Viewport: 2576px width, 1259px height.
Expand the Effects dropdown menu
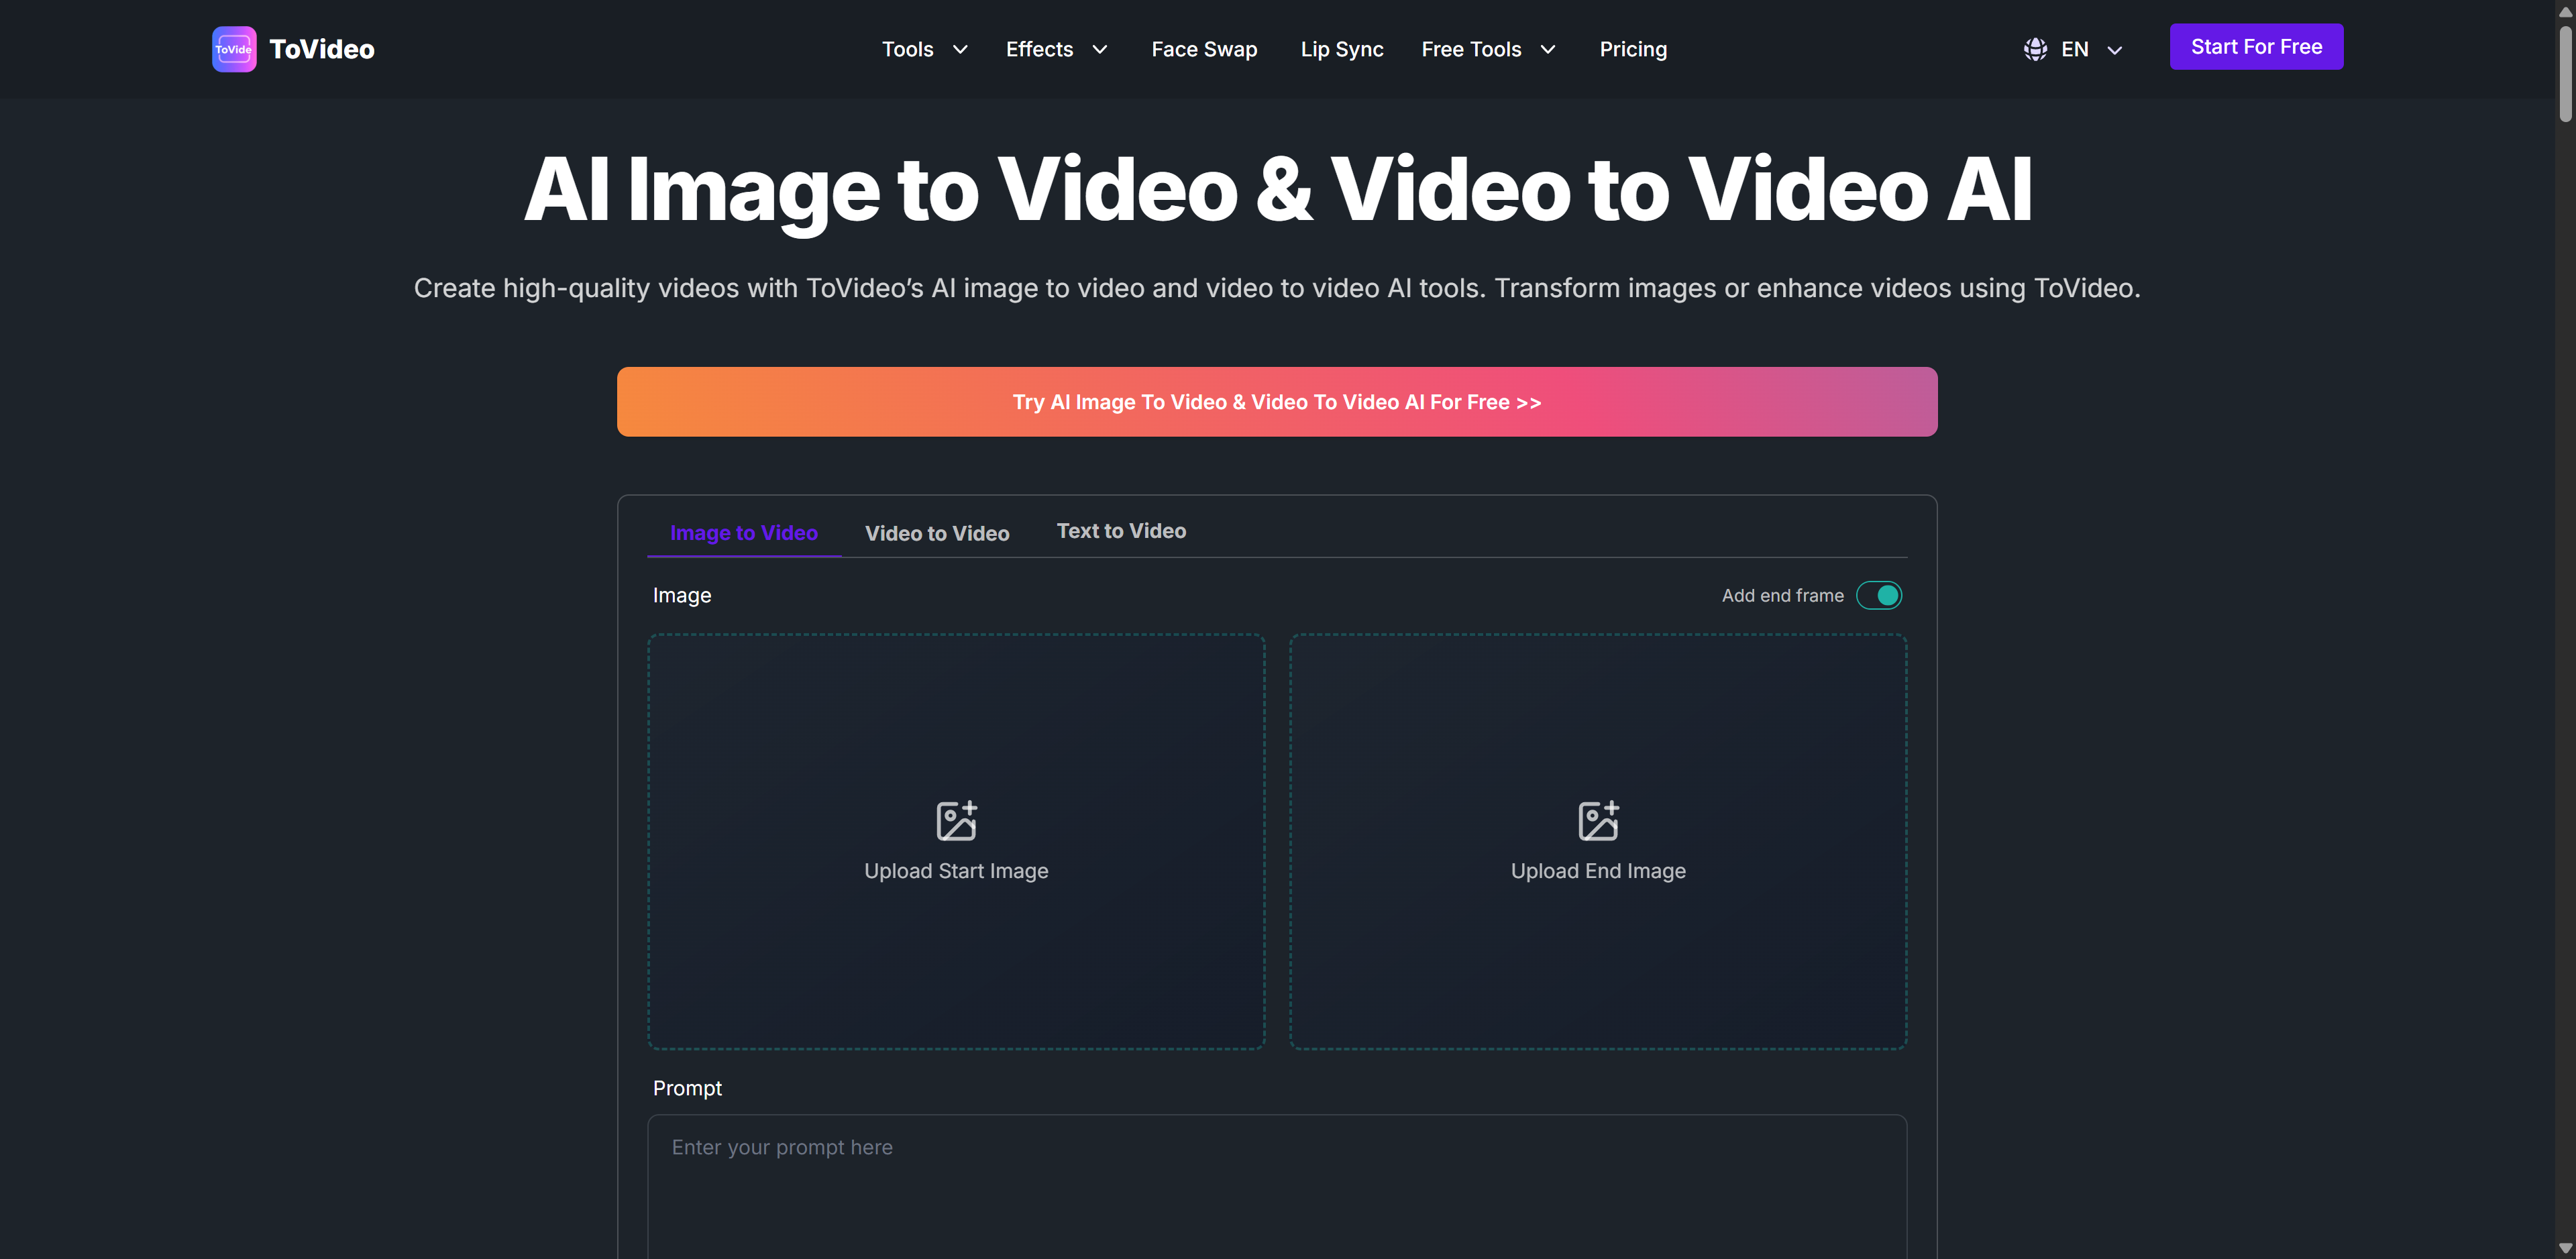click(1056, 49)
